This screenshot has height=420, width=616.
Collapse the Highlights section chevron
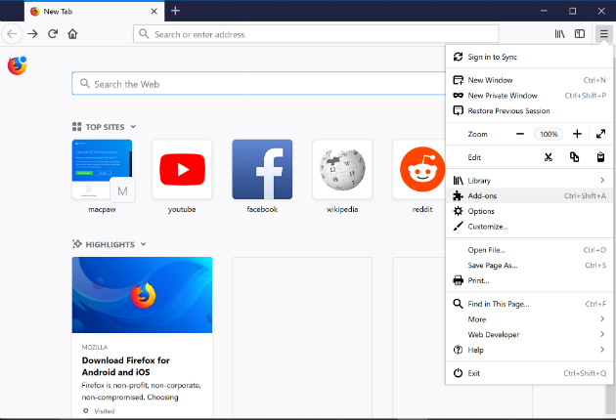(x=144, y=244)
